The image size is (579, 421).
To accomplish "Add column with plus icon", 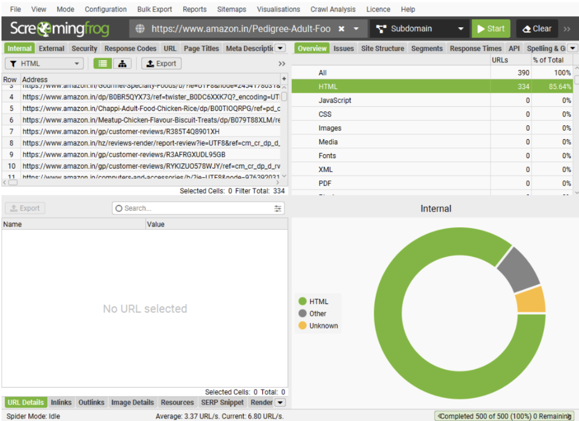I will (x=284, y=79).
